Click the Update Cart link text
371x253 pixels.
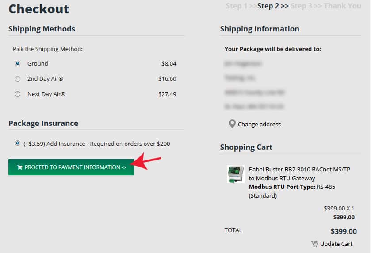pos(336,244)
